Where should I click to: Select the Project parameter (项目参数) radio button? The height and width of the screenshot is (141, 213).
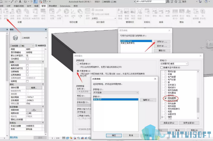tap(78, 64)
